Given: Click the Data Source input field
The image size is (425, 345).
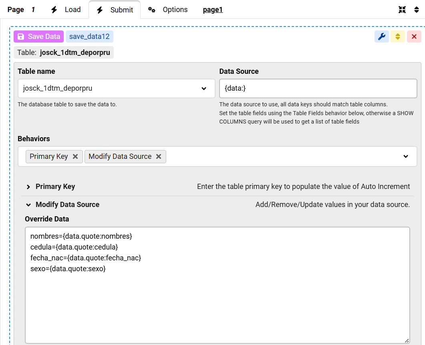Looking at the screenshot, I should point(318,88).
